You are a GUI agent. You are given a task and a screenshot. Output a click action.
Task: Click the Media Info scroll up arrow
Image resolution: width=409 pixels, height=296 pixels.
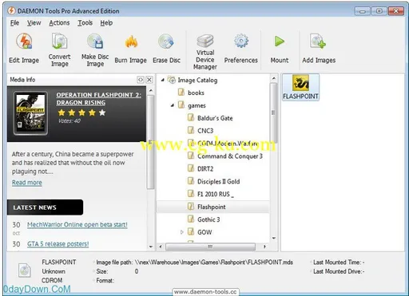tap(151, 90)
